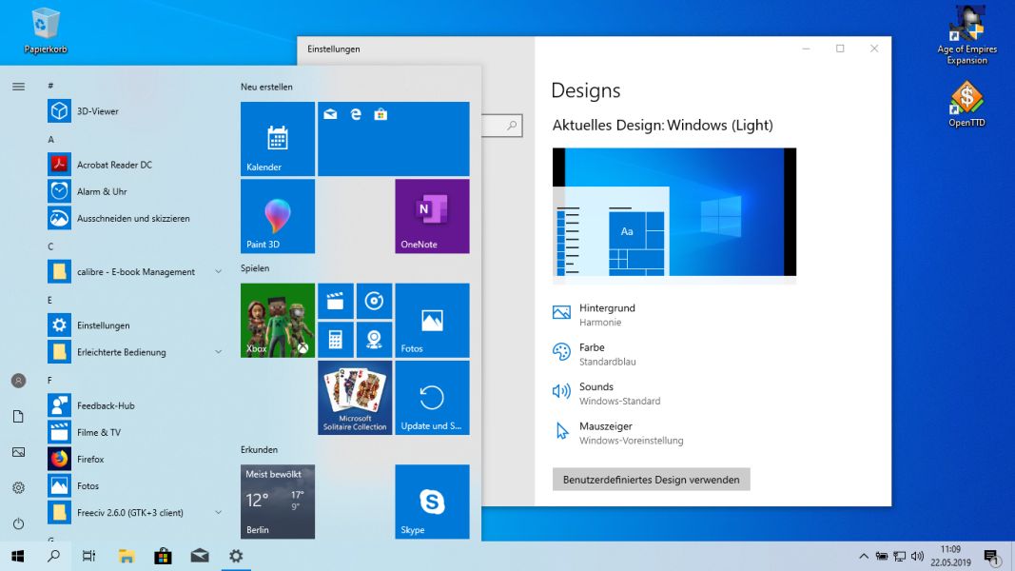
Task: Open Mauszeiger setting in Designs
Action: tap(617, 433)
